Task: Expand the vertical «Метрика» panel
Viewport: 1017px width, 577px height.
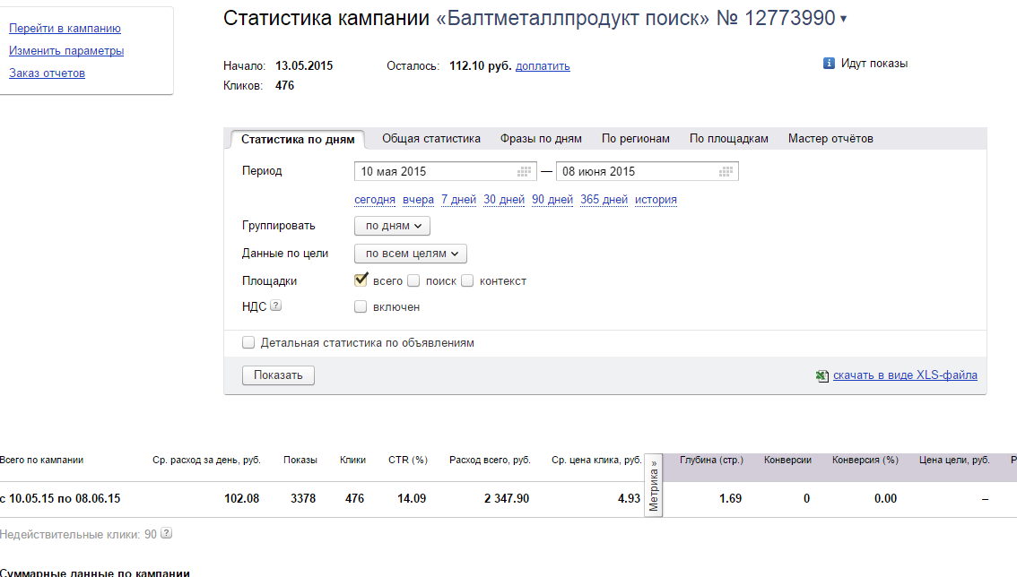Action: tap(652, 484)
